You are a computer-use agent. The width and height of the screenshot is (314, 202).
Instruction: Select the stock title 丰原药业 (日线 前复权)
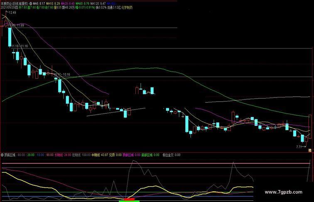(x=15, y=4)
